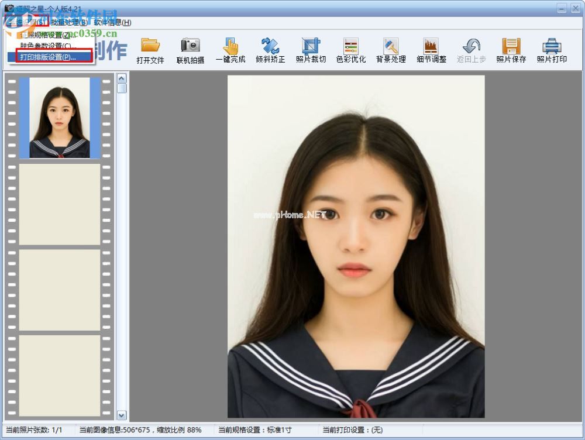Click the 一键完成 one-click finish icon

click(x=230, y=47)
